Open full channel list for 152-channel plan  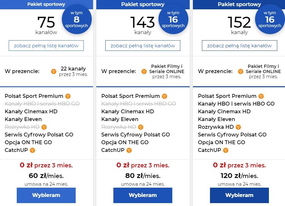click(240, 46)
